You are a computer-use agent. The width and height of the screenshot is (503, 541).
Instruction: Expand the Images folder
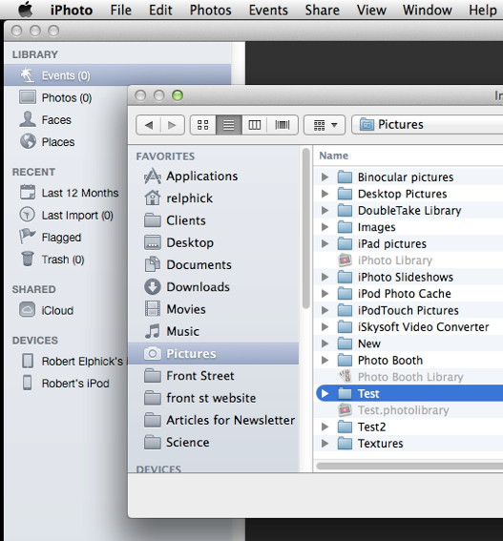point(325,227)
